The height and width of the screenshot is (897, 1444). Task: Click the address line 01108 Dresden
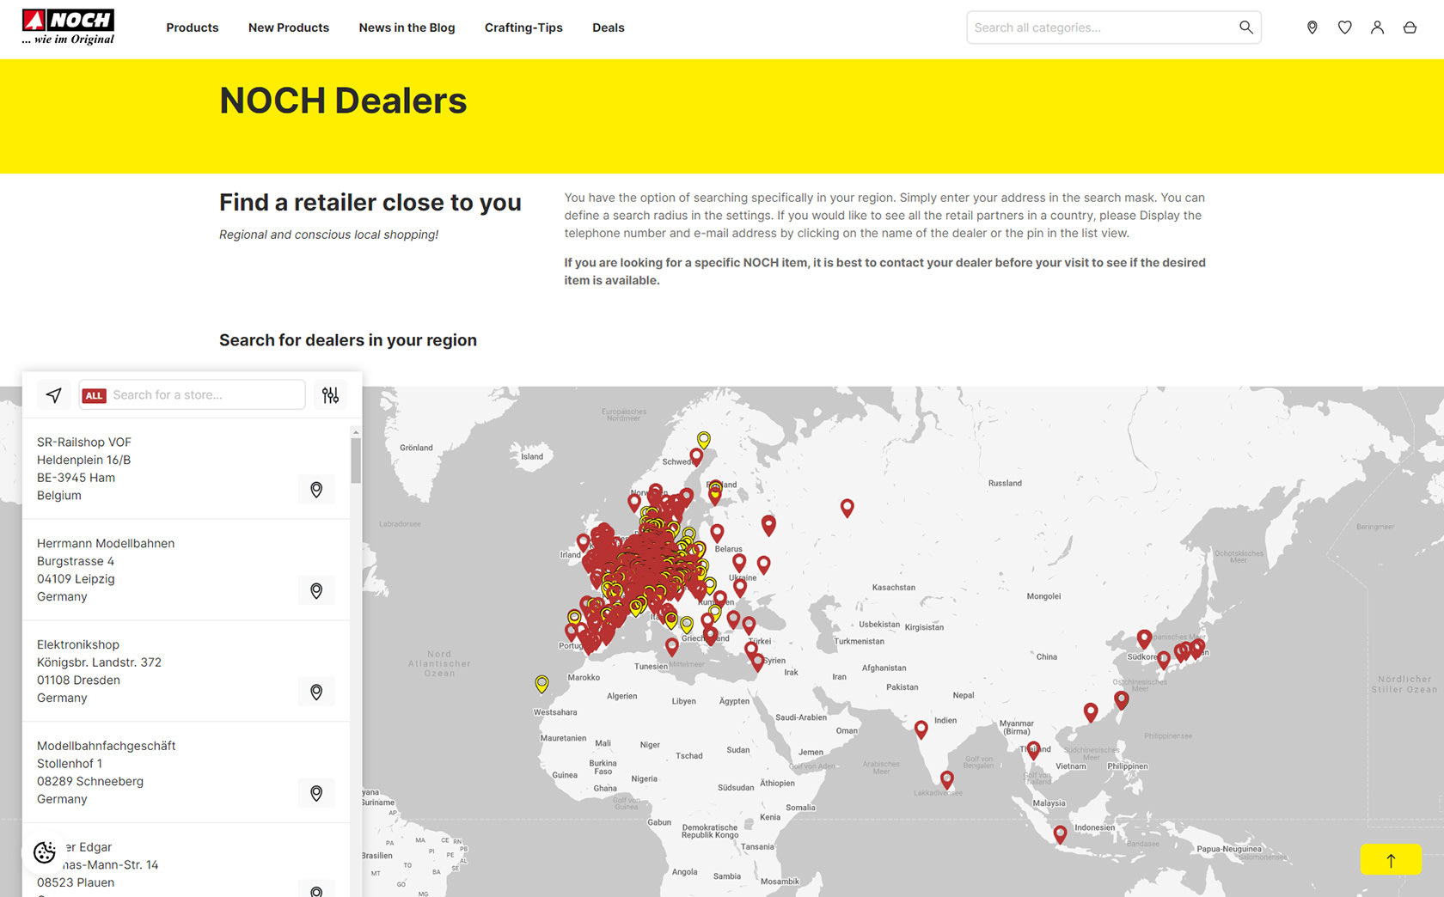[x=78, y=680]
